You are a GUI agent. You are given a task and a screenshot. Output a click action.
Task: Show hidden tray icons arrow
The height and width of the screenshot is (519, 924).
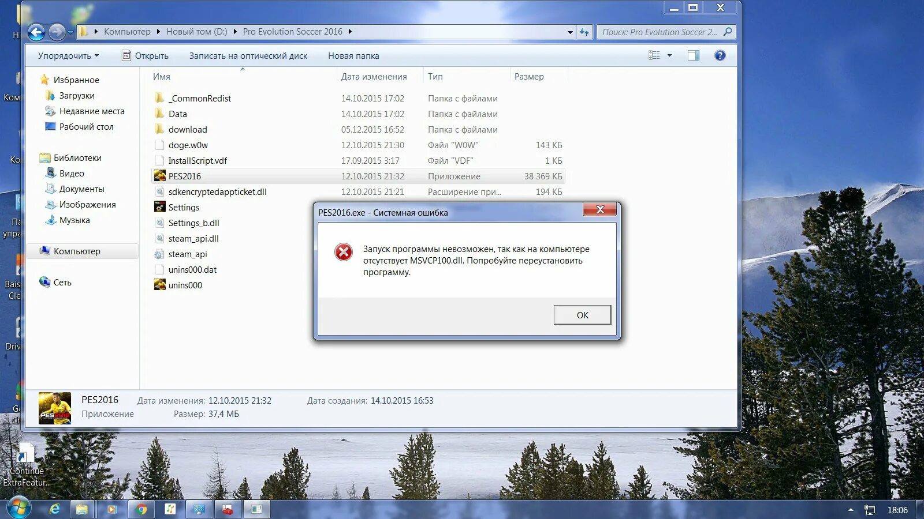pos(850,510)
